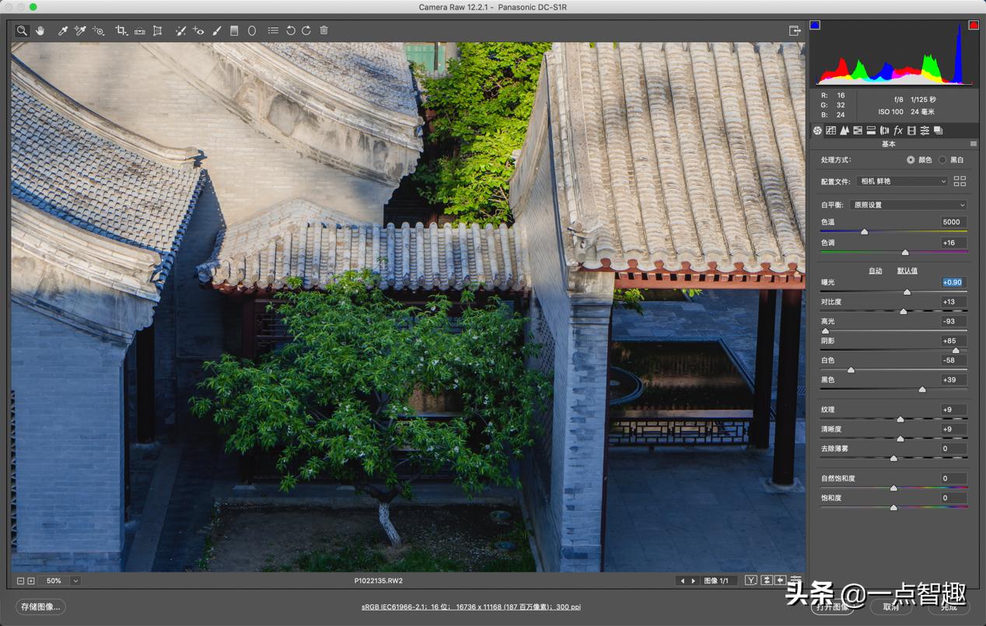Click the 阴影 shadows slider

(x=894, y=350)
